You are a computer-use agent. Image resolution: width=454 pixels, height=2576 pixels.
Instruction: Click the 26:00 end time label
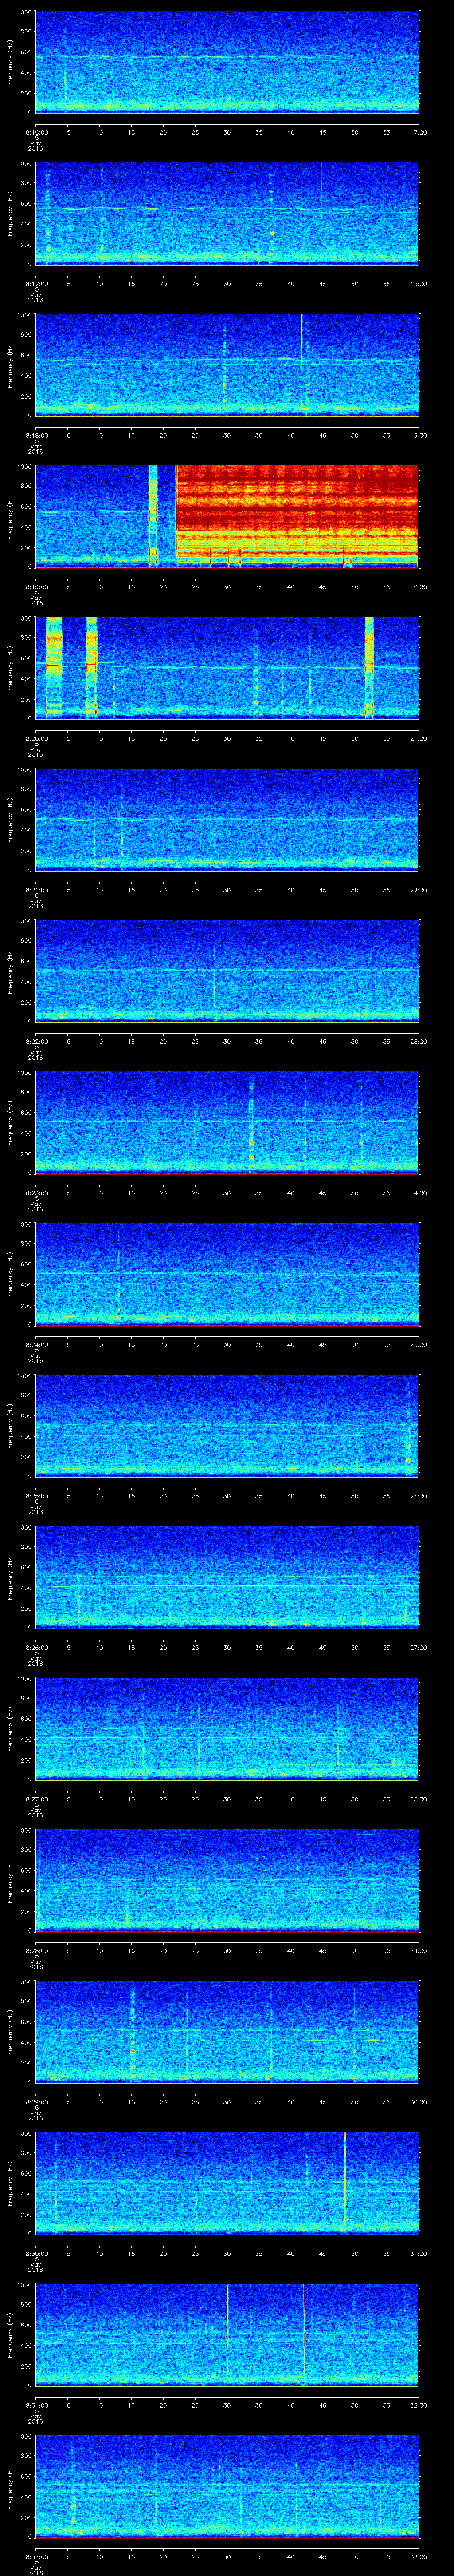click(419, 1495)
